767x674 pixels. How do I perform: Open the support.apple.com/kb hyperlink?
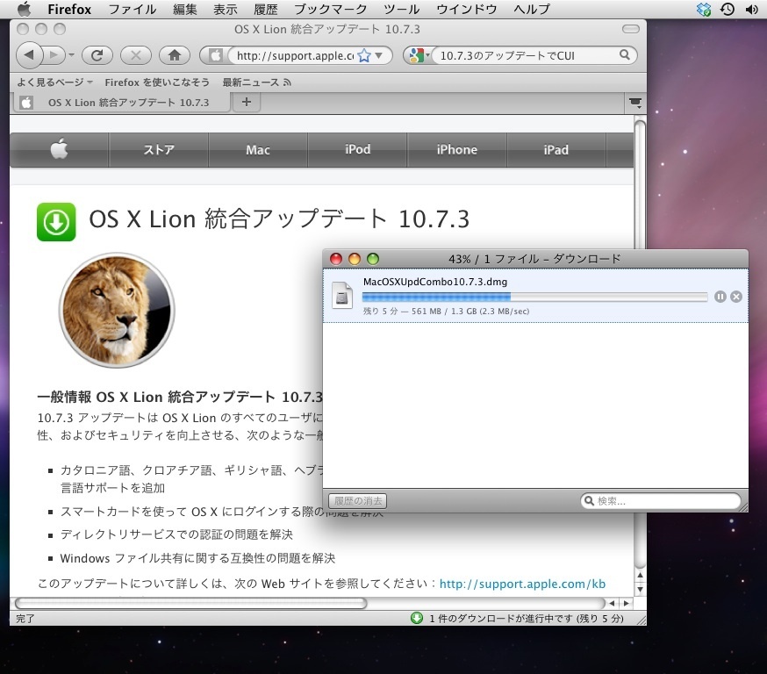[x=522, y=584]
